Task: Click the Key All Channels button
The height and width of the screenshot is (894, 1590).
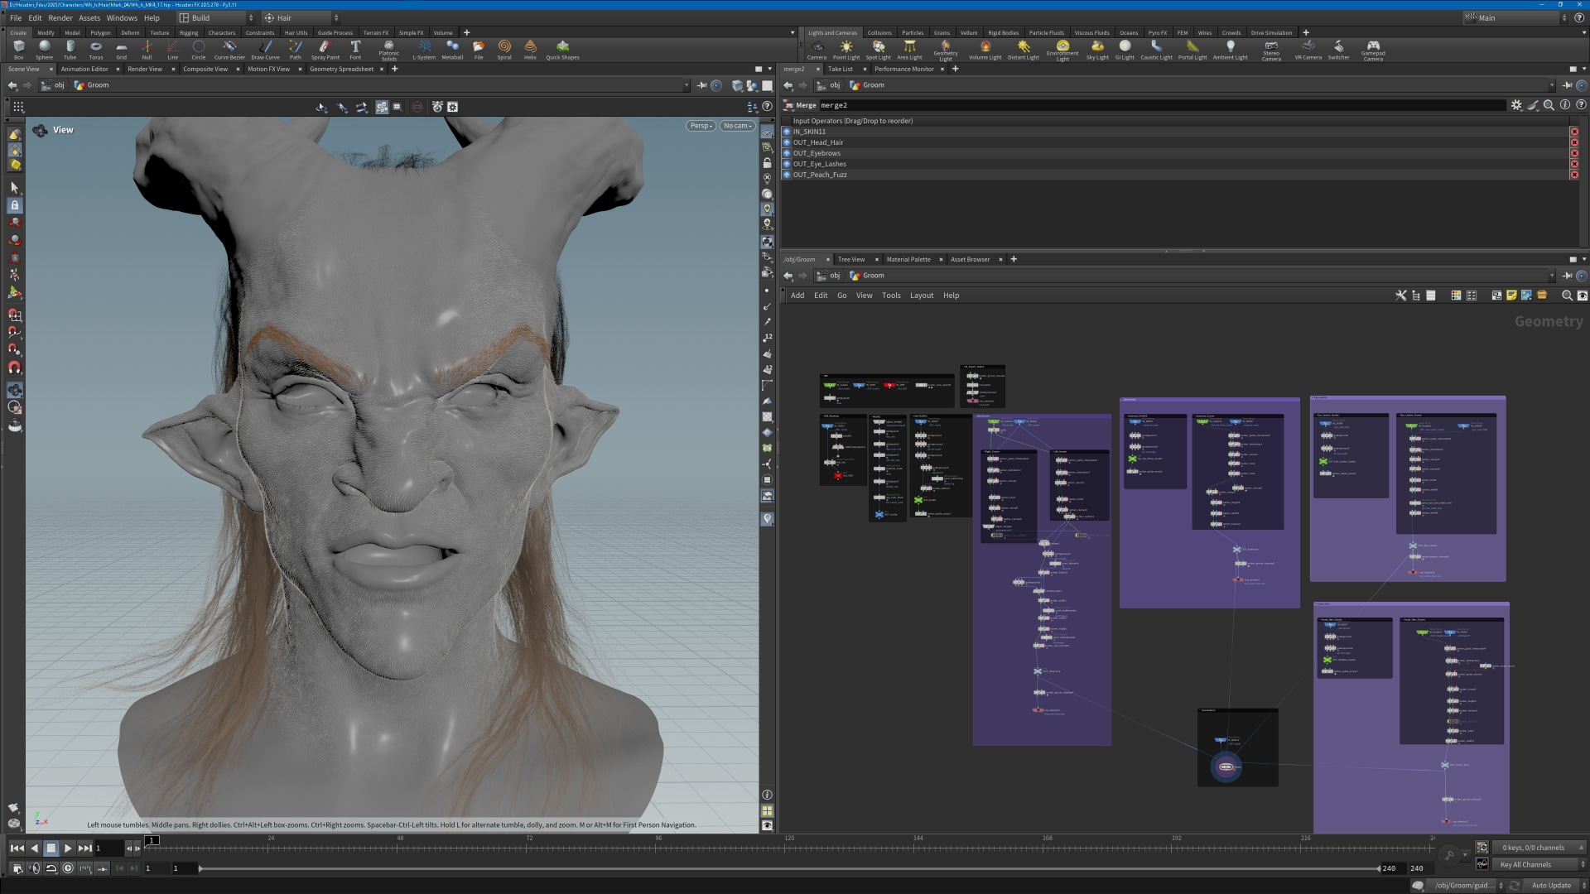Action: point(1525,864)
